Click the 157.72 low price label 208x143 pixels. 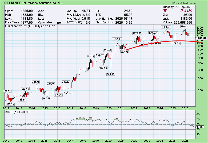click(x=22, y=100)
